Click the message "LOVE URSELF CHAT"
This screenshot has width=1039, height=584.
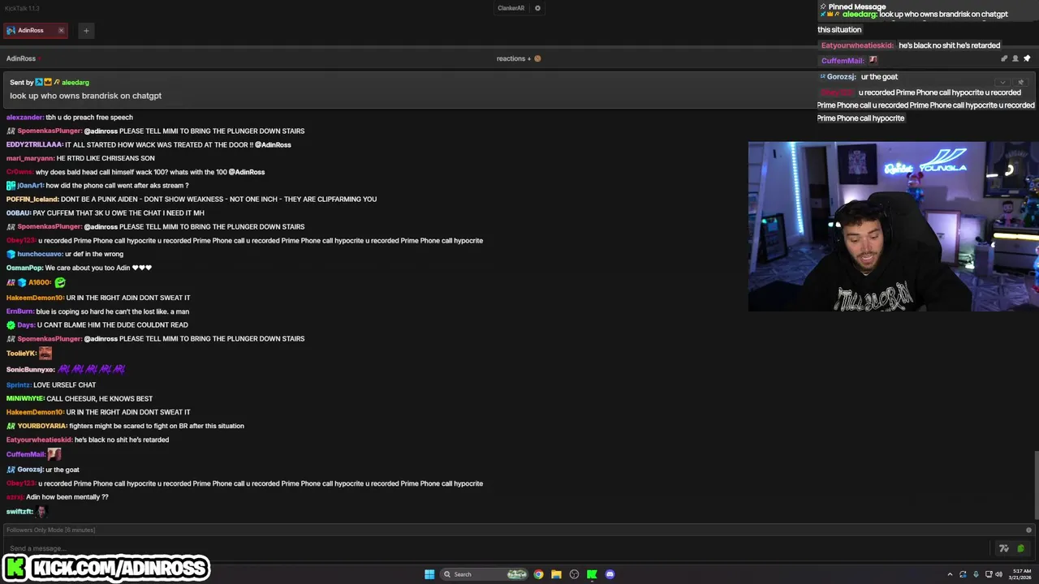[x=65, y=384]
